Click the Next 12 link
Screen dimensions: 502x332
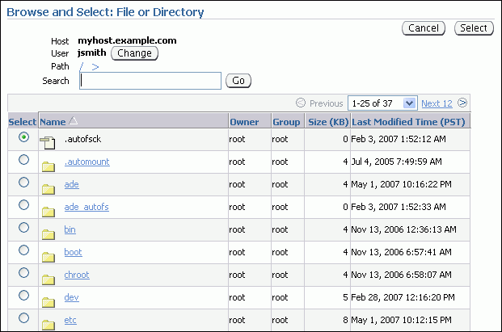point(437,103)
